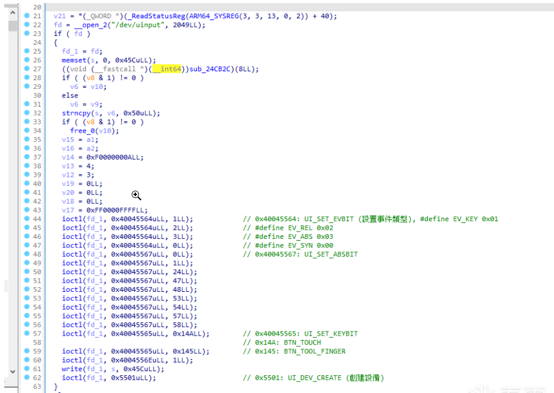Click the "#define EV_ABS 0x03" comment
Screen dimensions: 554x393
coord(288,236)
